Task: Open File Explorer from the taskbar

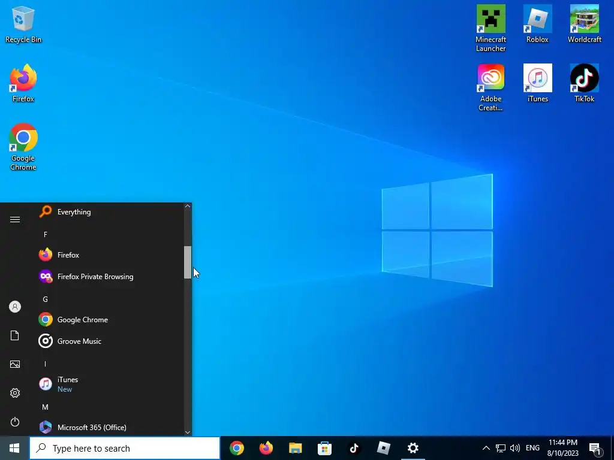Action: click(295, 448)
